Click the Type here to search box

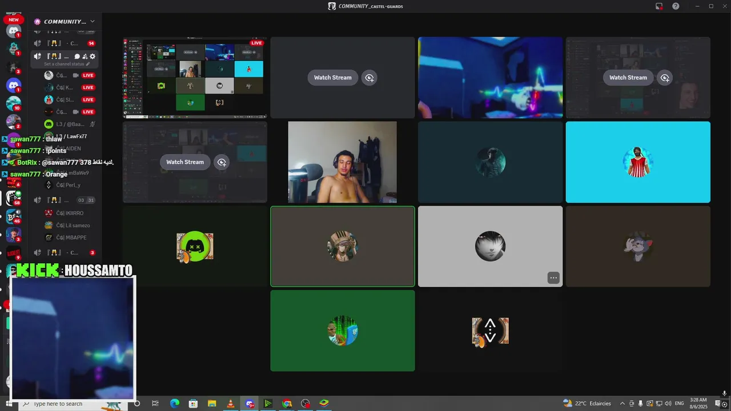[74, 404]
